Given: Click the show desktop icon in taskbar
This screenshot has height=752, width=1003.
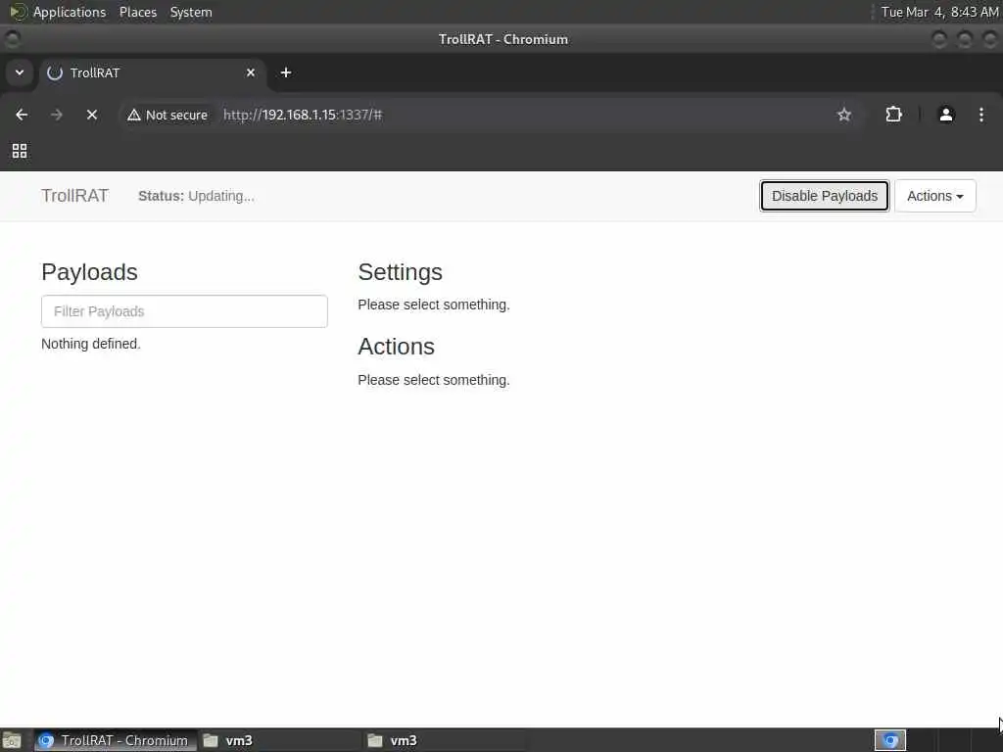Looking at the screenshot, I should tap(12, 741).
